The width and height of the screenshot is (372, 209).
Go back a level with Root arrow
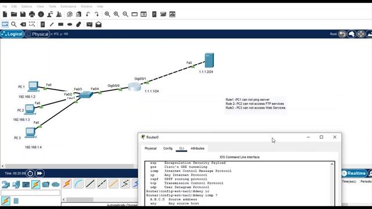pyautogui.click(x=342, y=34)
